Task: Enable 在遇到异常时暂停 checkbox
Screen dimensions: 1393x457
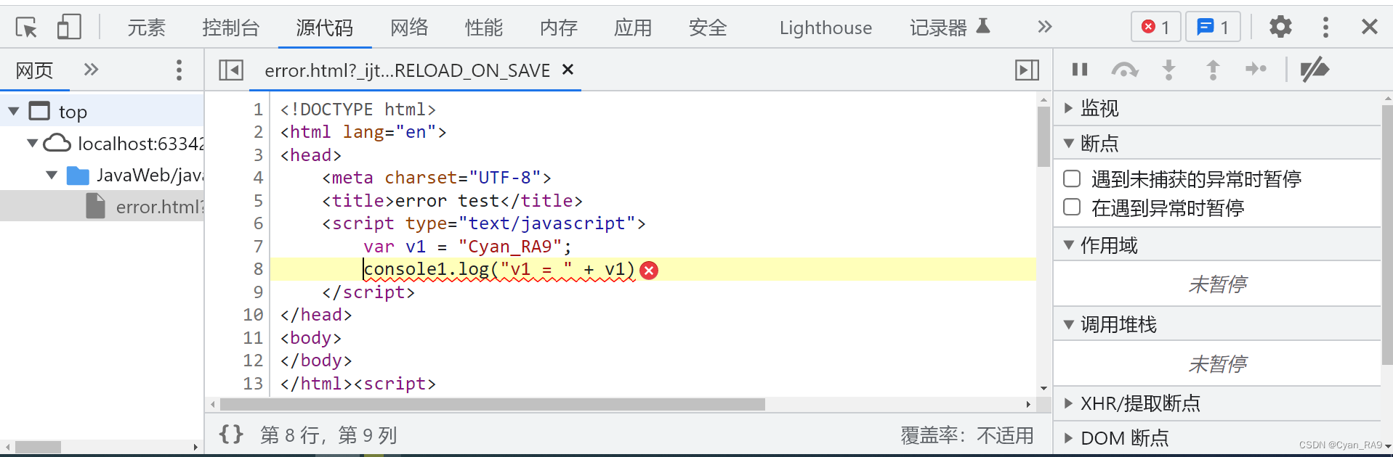Action: point(1071,207)
